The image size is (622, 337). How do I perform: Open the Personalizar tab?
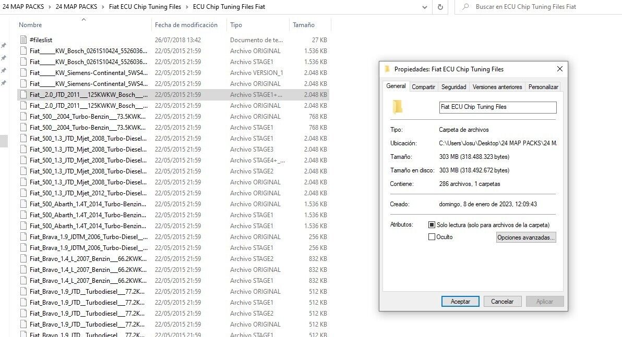click(x=543, y=87)
